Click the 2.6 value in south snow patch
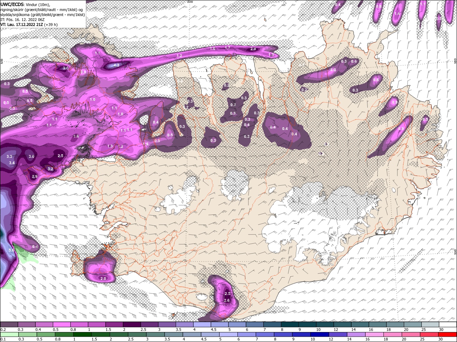The image size is (457, 342). (x=226, y=301)
